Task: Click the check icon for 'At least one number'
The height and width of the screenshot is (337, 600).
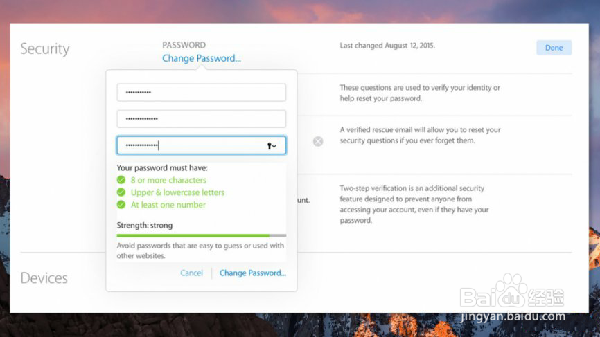Action: (121, 206)
